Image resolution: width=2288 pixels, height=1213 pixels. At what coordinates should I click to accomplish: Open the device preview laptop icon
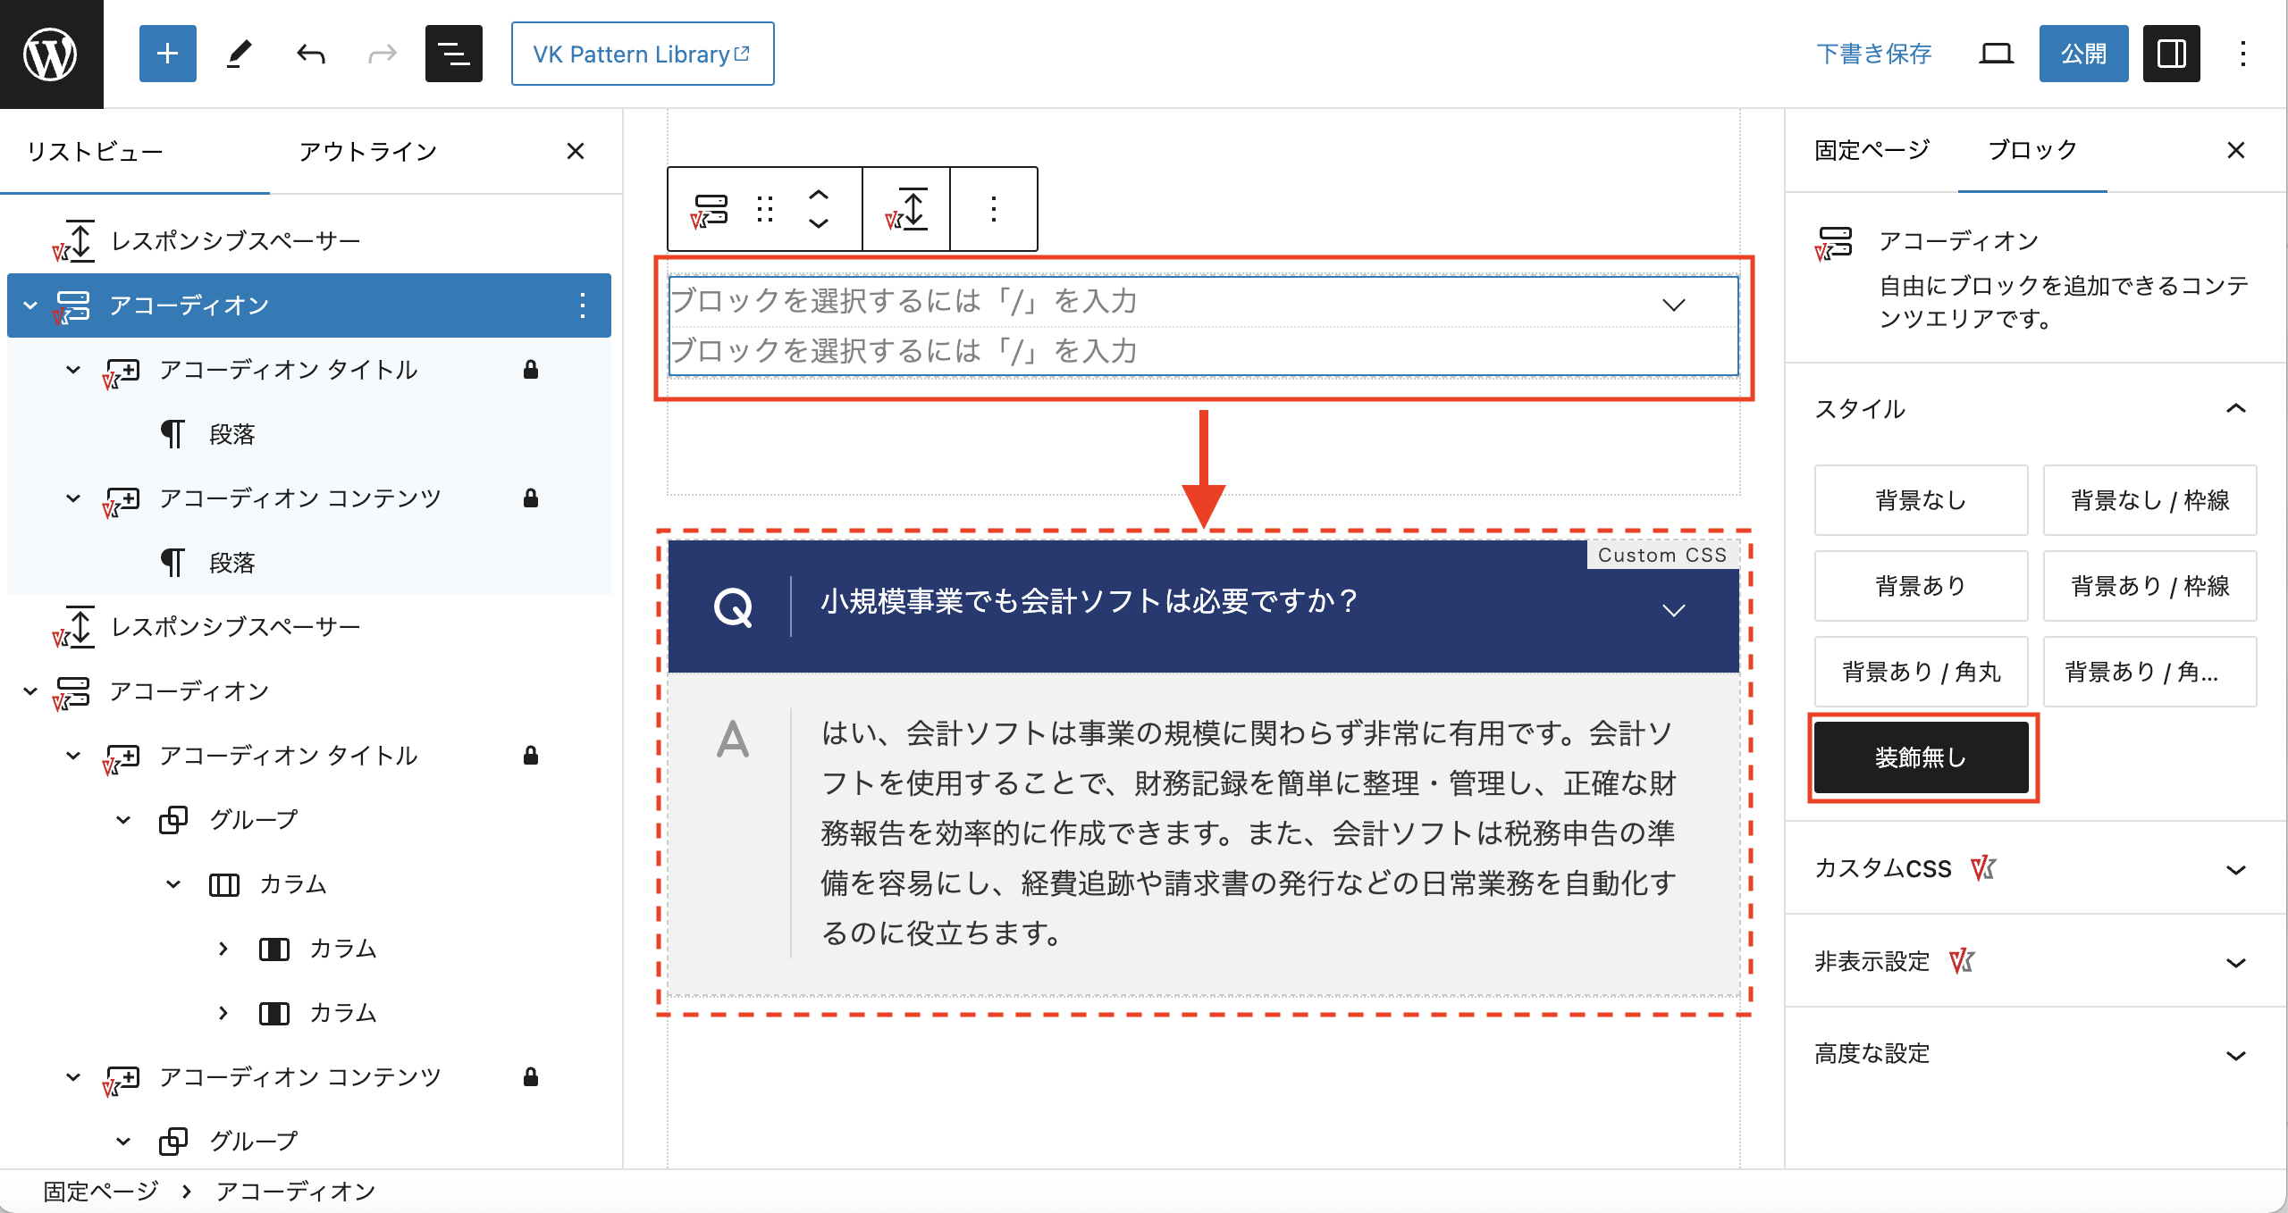(1996, 54)
